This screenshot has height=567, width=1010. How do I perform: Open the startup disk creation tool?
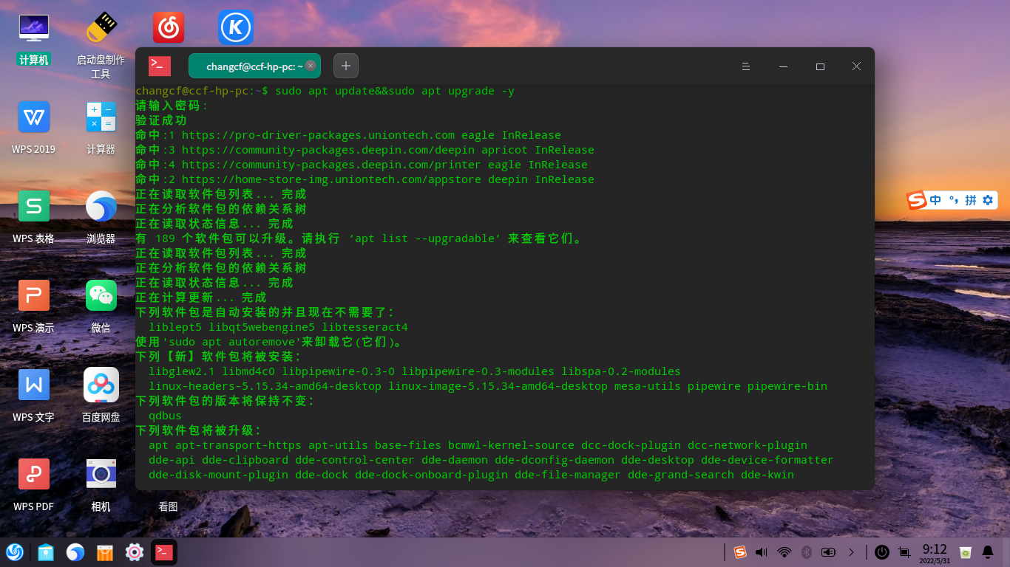tap(101, 26)
